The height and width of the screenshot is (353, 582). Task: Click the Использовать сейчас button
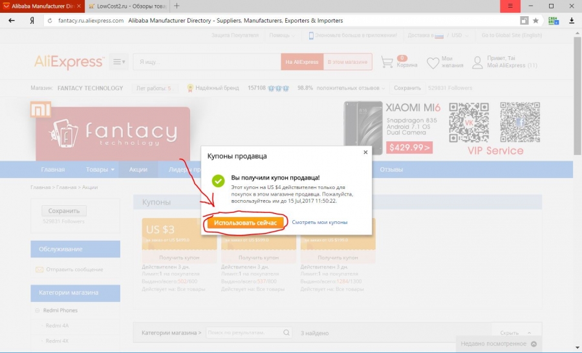(x=245, y=223)
